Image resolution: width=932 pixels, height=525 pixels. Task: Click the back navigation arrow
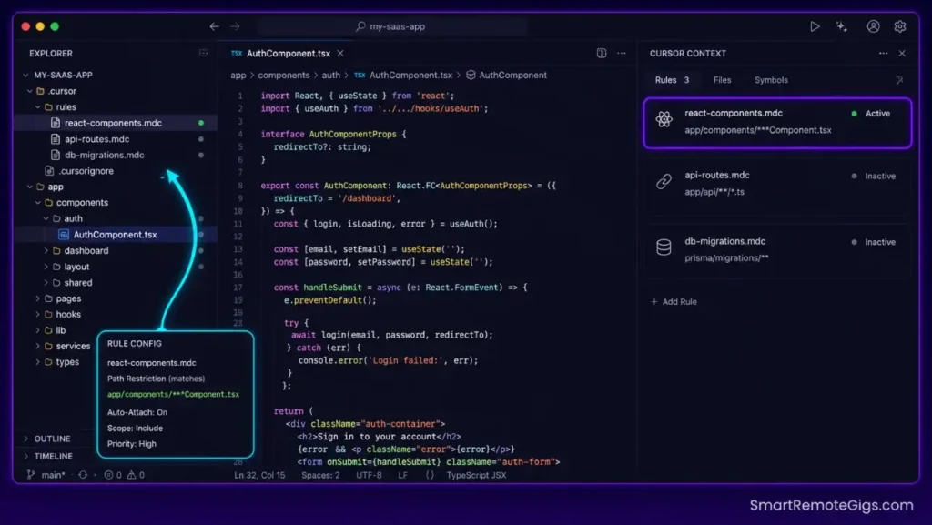click(x=214, y=26)
